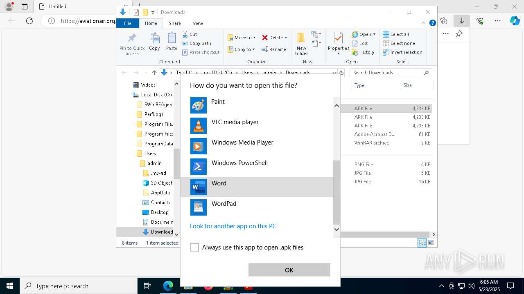Choose Word to open the file
This screenshot has height=294, width=524.
pyautogui.click(x=257, y=187)
